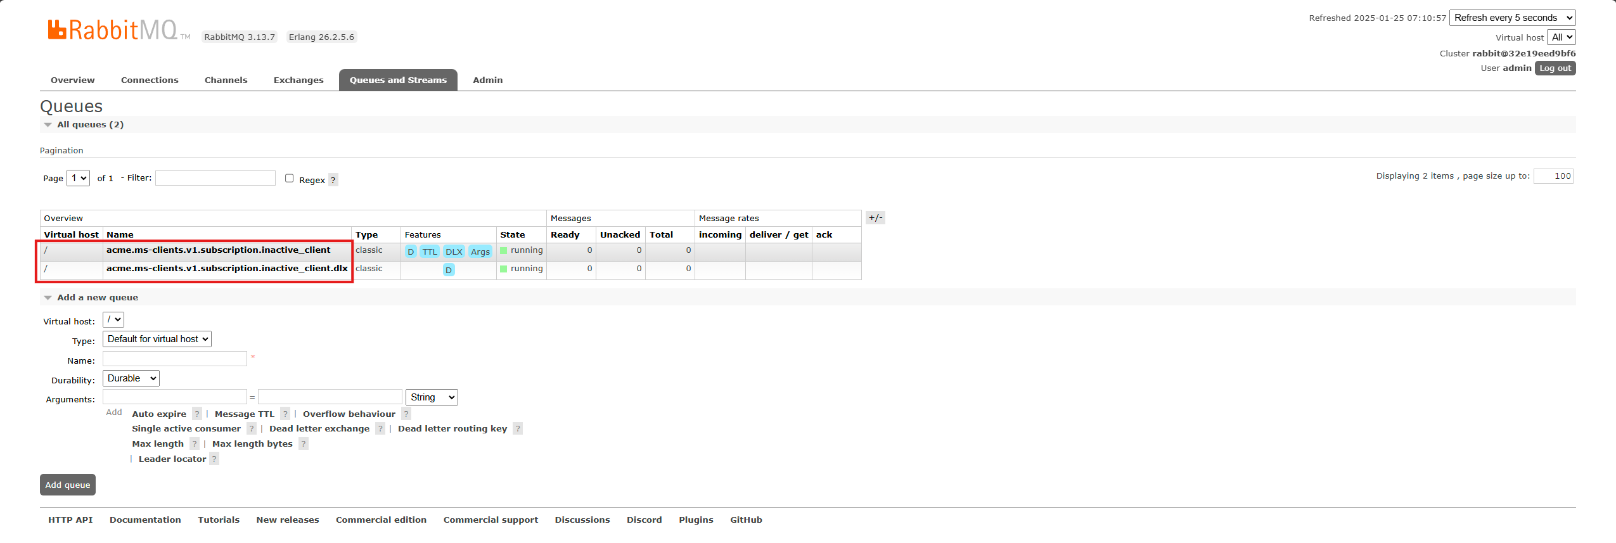Click the +/- column toggle button
The height and width of the screenshot is (543, 1616).
tap(875, 218)
